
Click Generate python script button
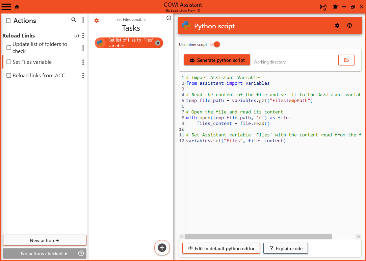[217, 60]
